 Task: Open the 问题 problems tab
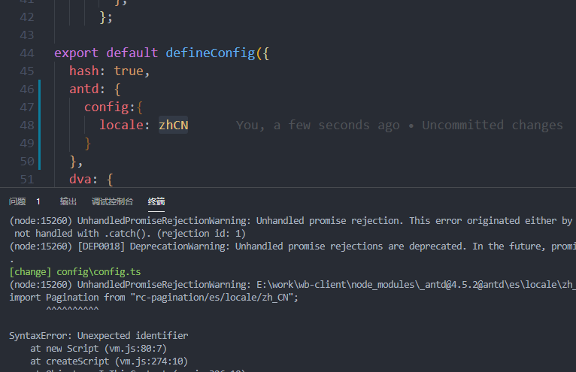(17, 201)
